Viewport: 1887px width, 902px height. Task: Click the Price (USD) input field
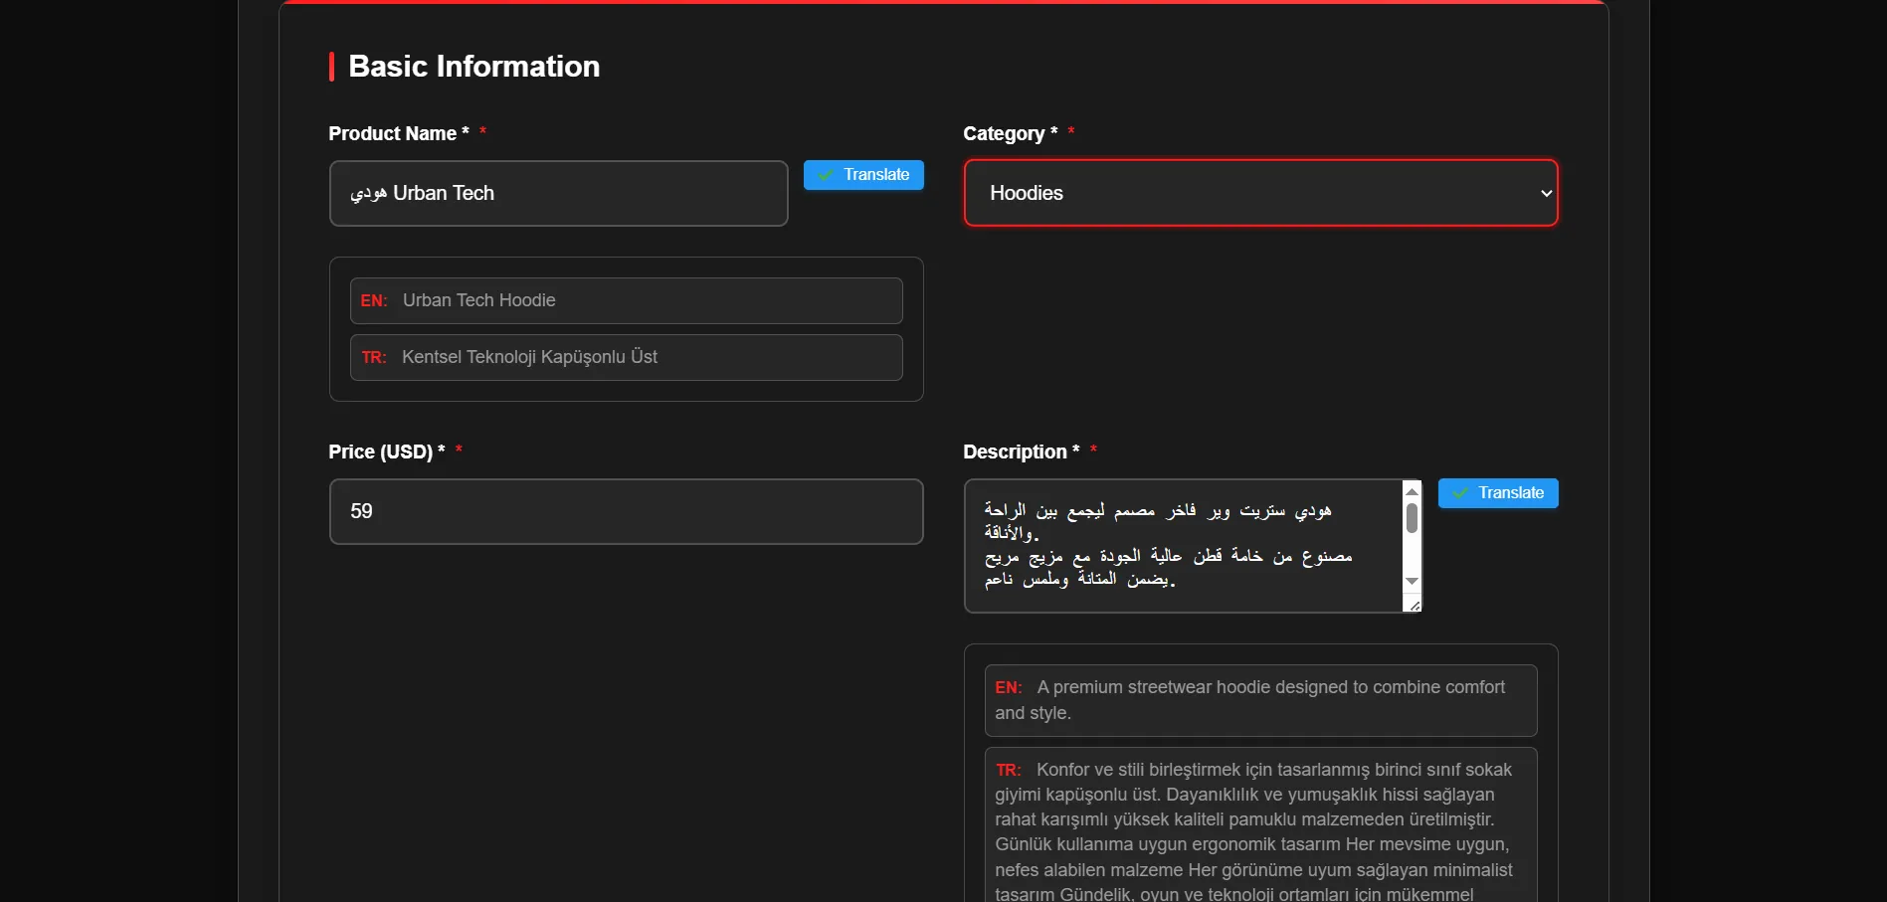coord(626,511)
